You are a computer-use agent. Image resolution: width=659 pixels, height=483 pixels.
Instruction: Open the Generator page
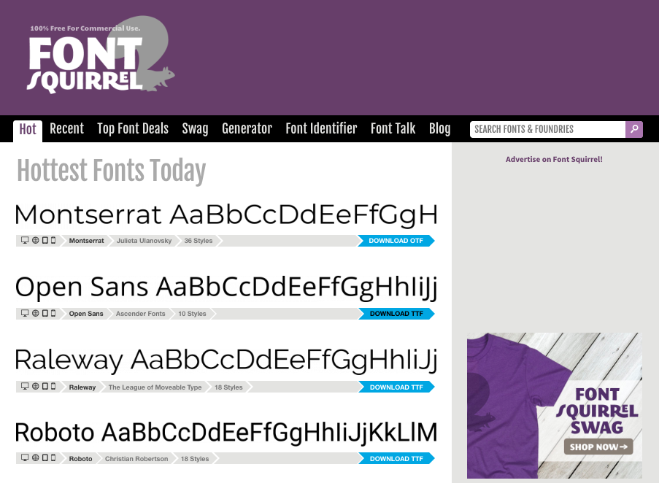(x=247, y=128)
